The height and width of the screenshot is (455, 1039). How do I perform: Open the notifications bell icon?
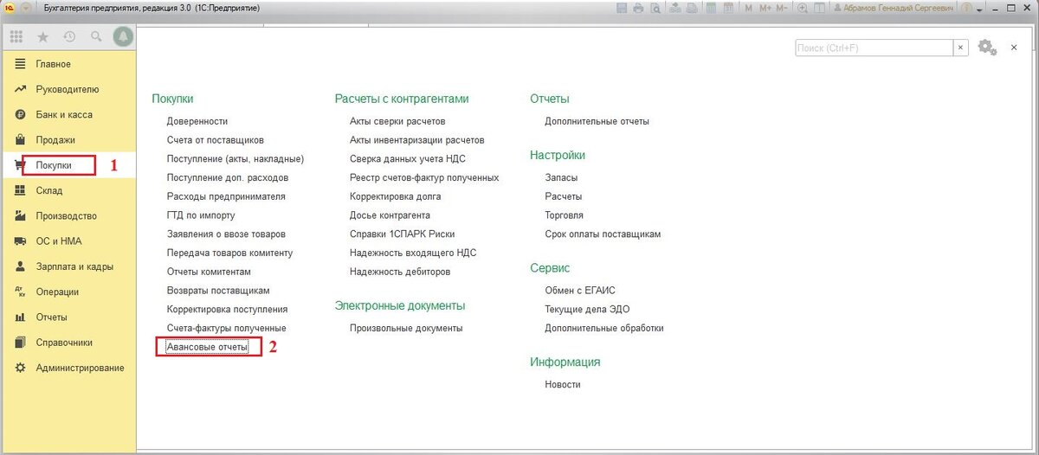[x=122, y=37]
